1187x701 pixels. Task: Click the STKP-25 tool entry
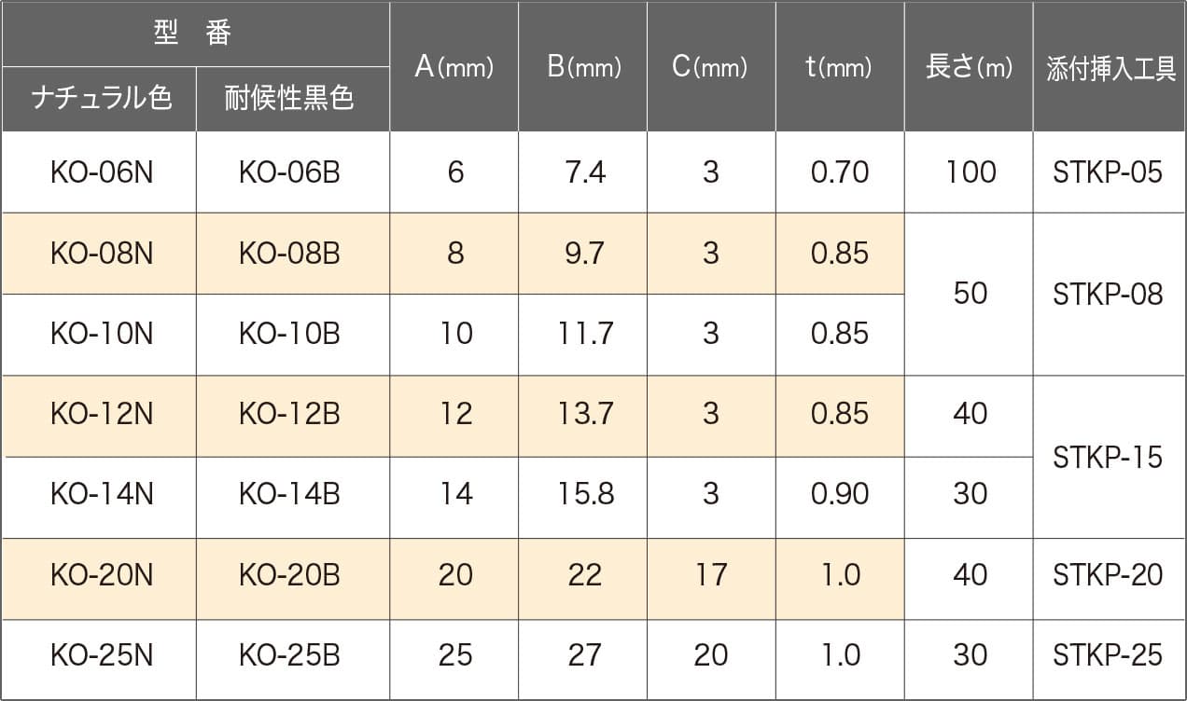(x=1108, y=655)
